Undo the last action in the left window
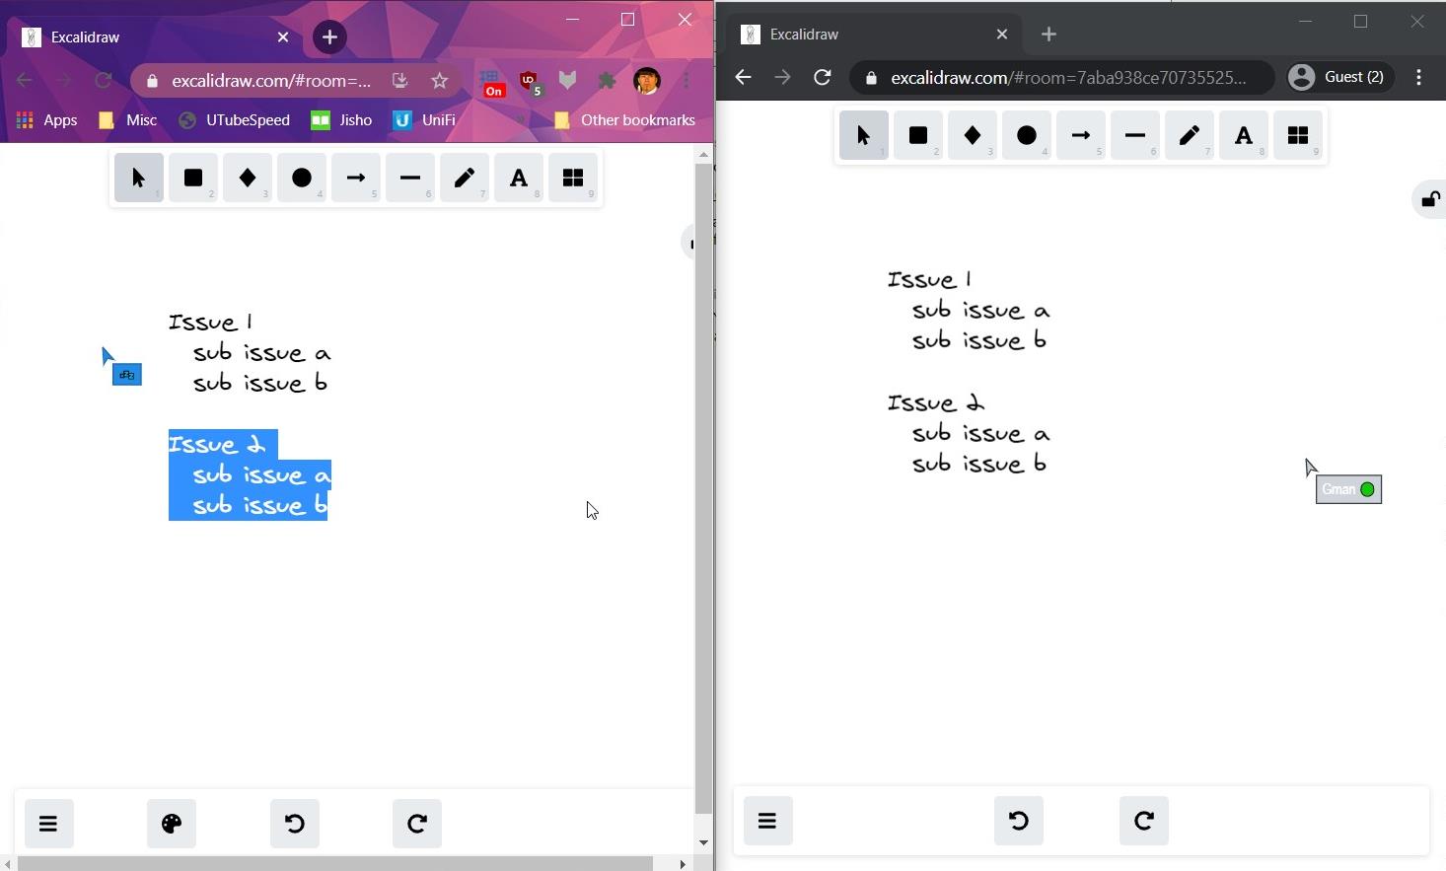This screenshot has height=871, width=1446. coord(294,824)
